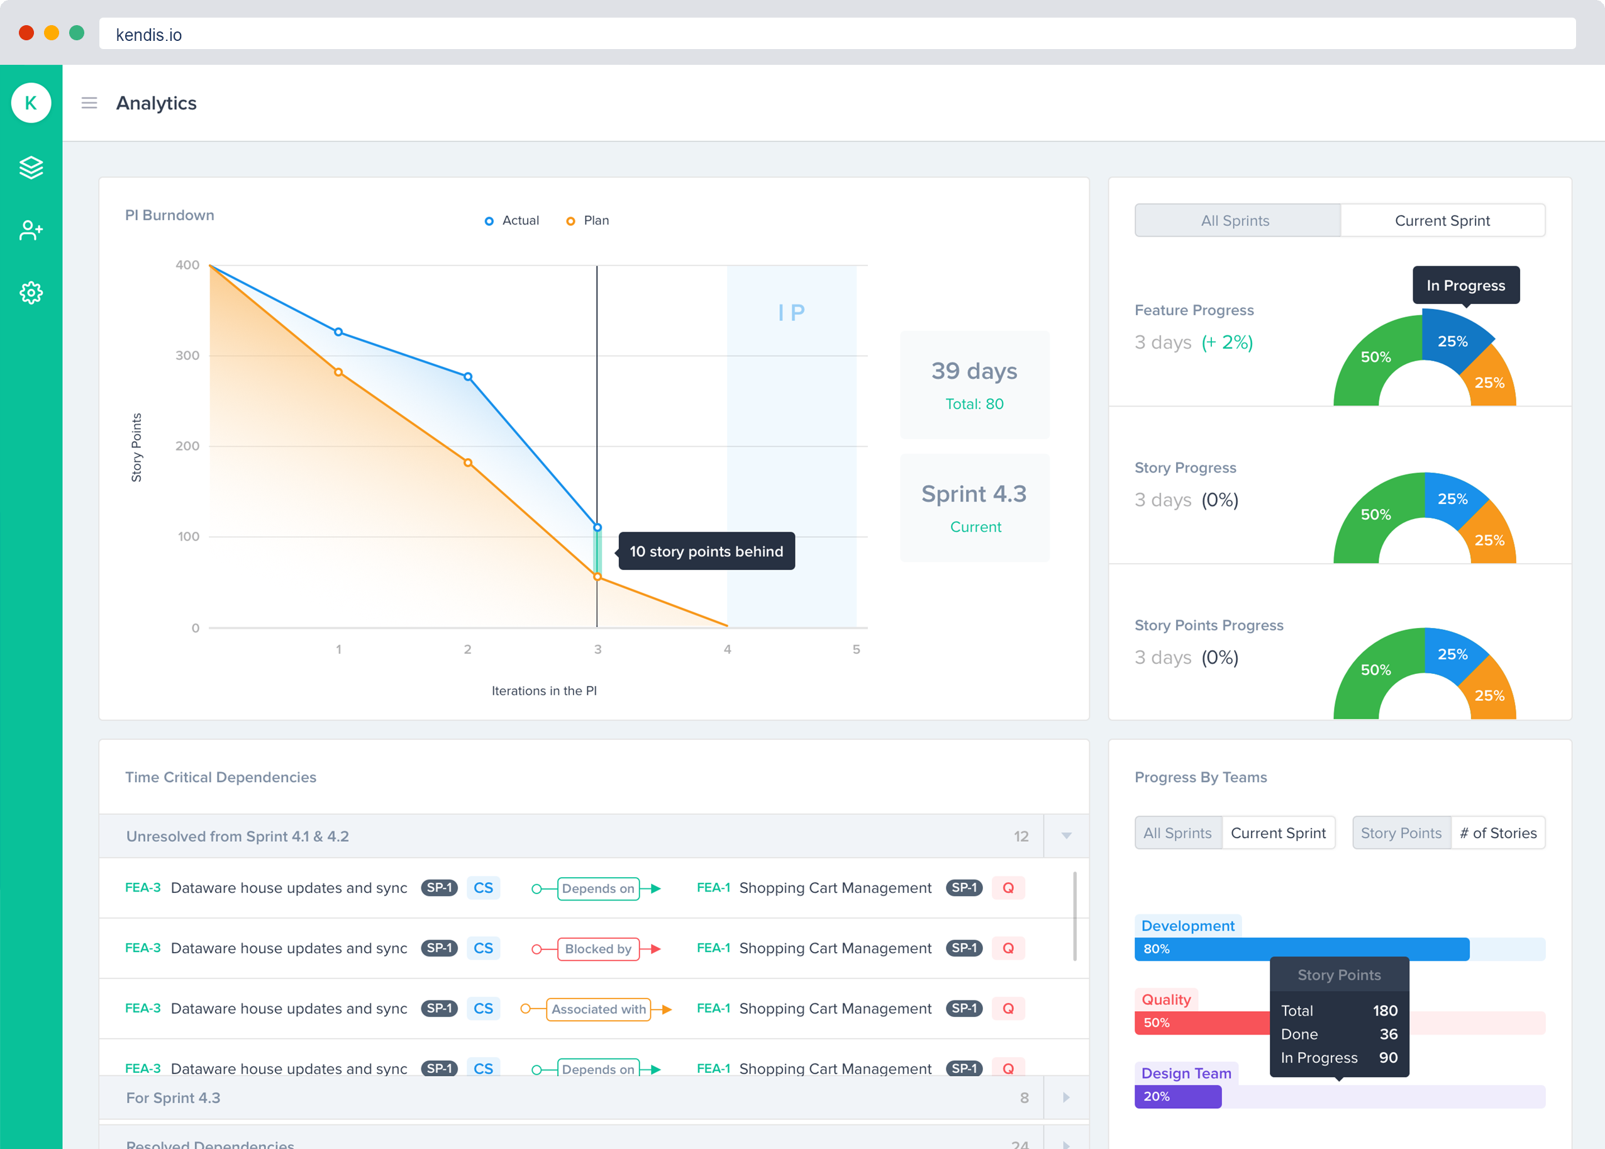Image resolution: width=1605 pixels, height=1149 pixels.
Task: Click left SP-1 badge in Blocked by row
Action: [439, 948]
